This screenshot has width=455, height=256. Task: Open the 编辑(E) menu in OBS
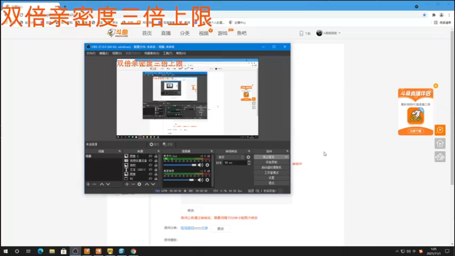[104, 53]
